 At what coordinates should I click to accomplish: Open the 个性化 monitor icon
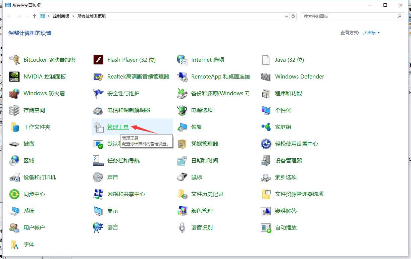point(266,110)
